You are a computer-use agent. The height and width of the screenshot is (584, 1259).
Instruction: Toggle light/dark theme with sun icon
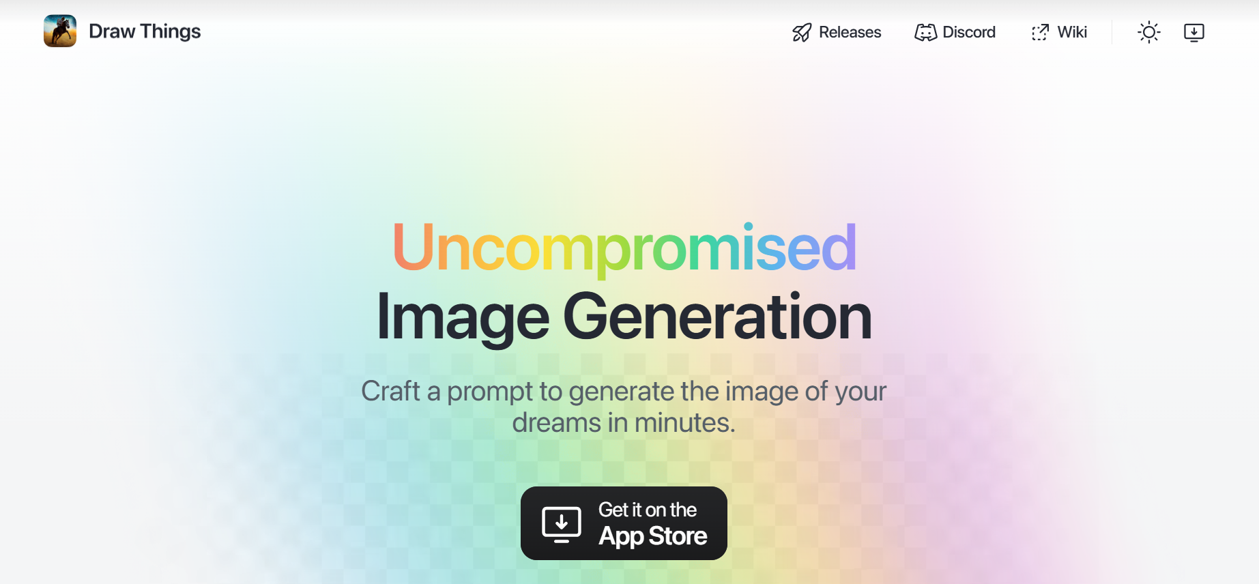coord(1149,32)
